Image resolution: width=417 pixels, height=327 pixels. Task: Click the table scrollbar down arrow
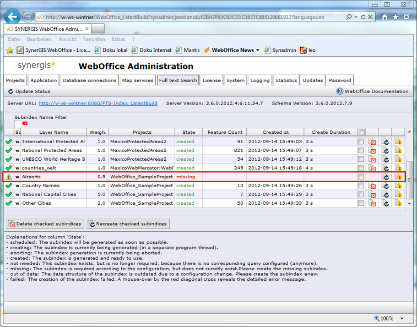[409, 204]
